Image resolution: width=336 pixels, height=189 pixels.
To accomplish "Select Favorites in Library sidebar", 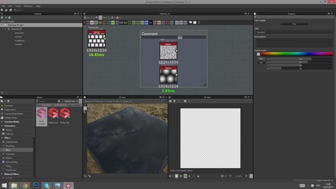I will [x=8, y=106].
